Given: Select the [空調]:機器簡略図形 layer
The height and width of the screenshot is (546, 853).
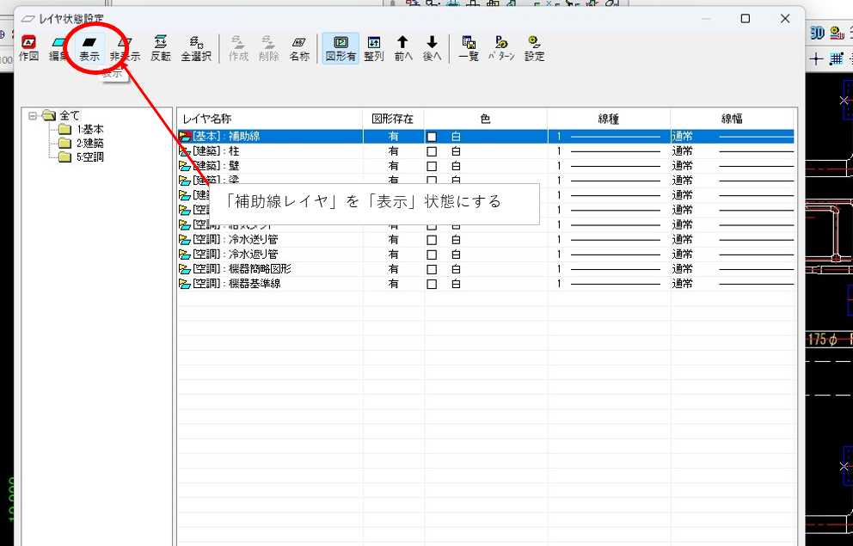Looking at the screenshot, I should (x=486, y=268).
